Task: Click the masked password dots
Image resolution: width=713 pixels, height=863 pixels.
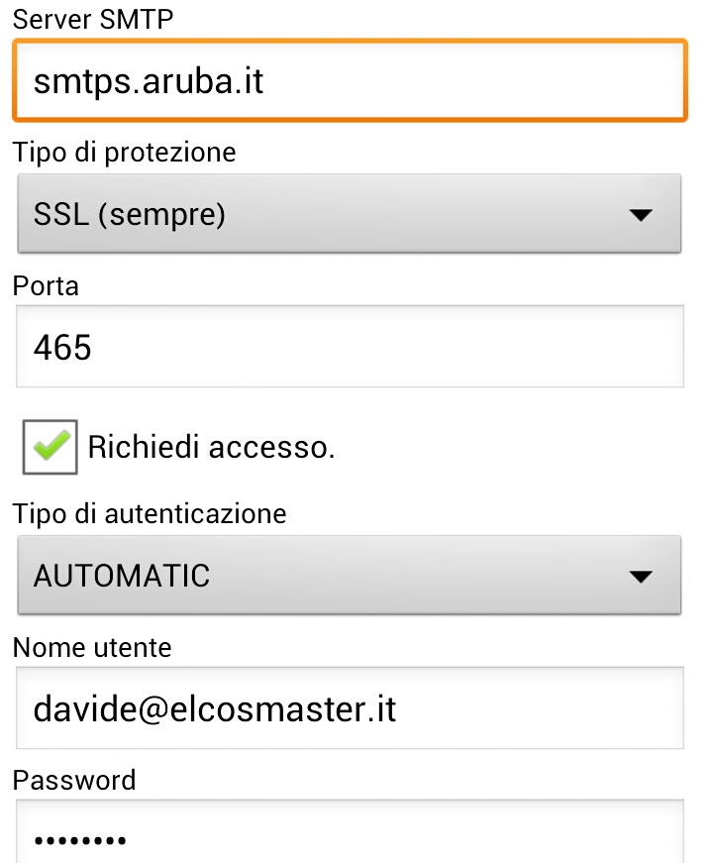Action: (79, 841)
